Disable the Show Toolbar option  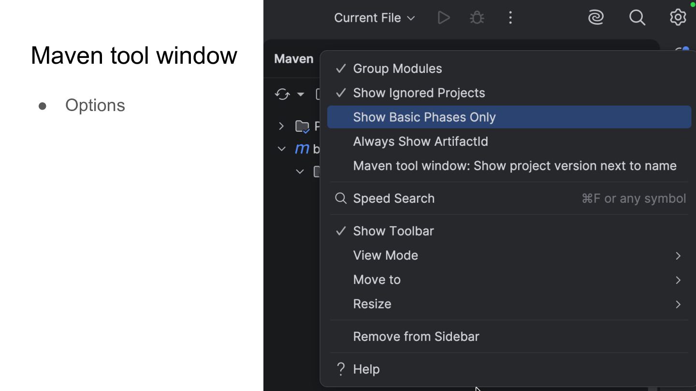point(393,231)
